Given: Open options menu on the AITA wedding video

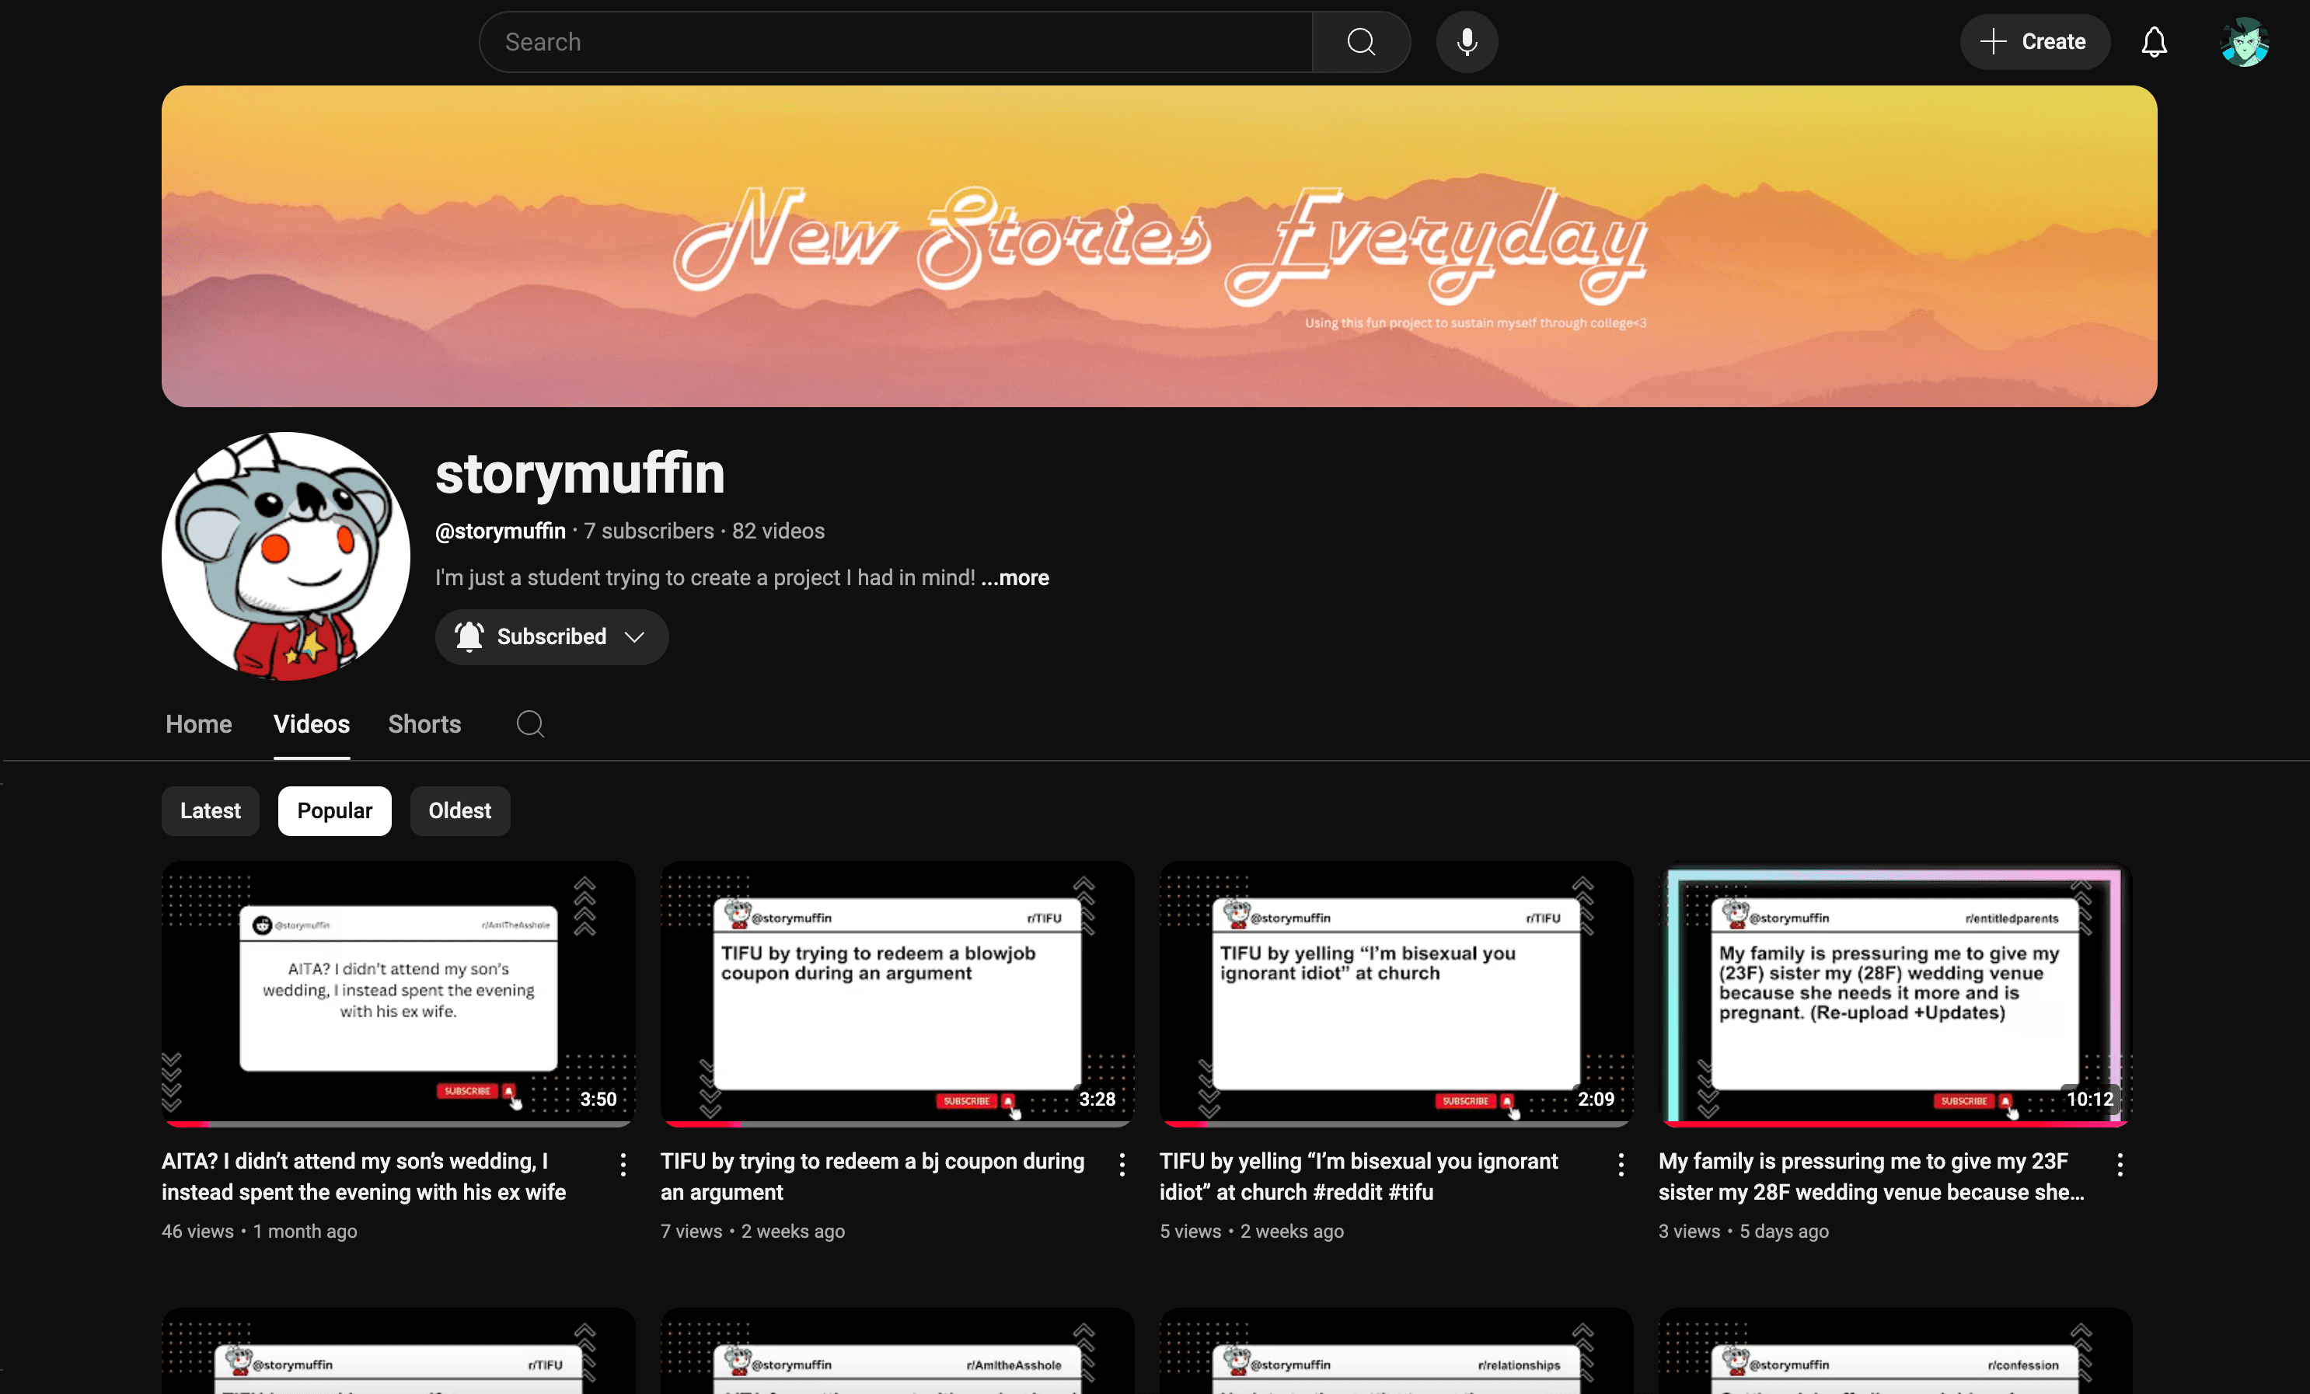Looking at the screenshot, I should pos(623,1164).
